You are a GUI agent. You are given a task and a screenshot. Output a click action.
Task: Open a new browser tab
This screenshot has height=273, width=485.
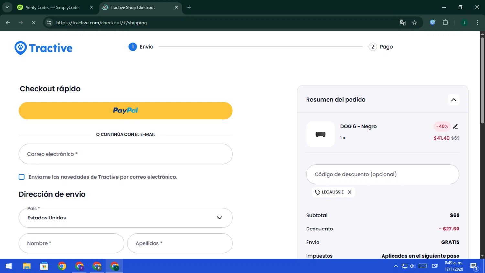189,7
